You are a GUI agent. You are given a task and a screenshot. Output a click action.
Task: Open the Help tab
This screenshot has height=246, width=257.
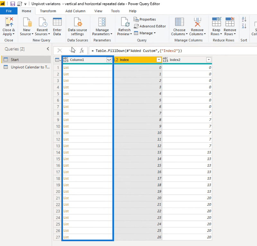133,11
